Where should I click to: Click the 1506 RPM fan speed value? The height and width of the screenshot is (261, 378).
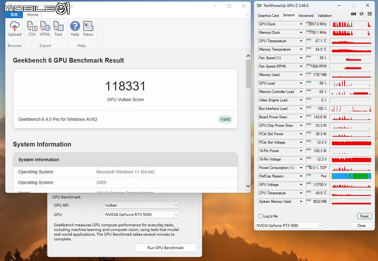pos(319,66)
